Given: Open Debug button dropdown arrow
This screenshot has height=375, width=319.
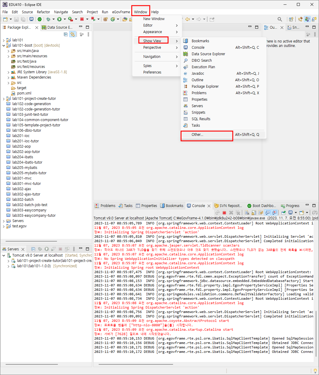Looking at the screenshot, I should (53, 19).
